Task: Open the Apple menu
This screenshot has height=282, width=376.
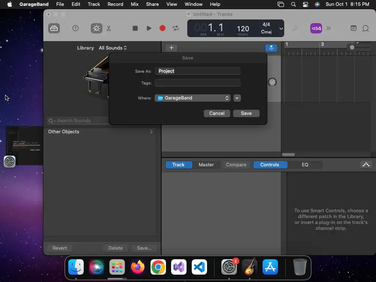Action: point(10,4)
